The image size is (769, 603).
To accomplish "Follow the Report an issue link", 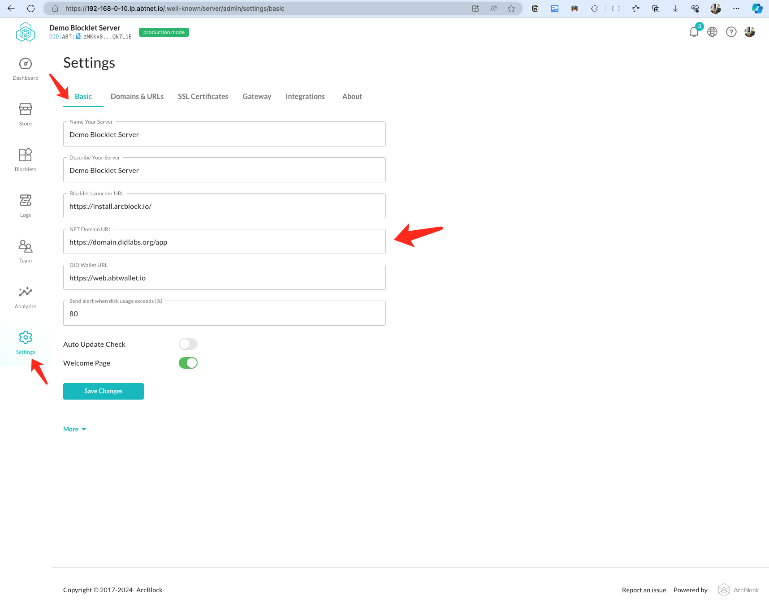I will [x=644, y=590].
